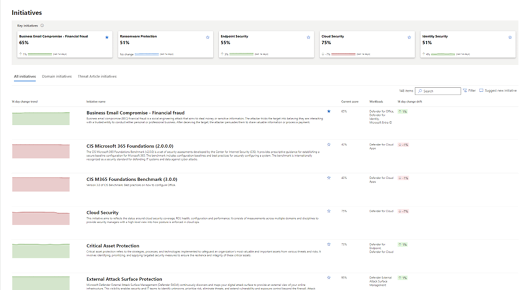The image size is (529, 290).
Task: Click the Key initiatives info icon
Action: pyautogui.click(x=42, y=25)
